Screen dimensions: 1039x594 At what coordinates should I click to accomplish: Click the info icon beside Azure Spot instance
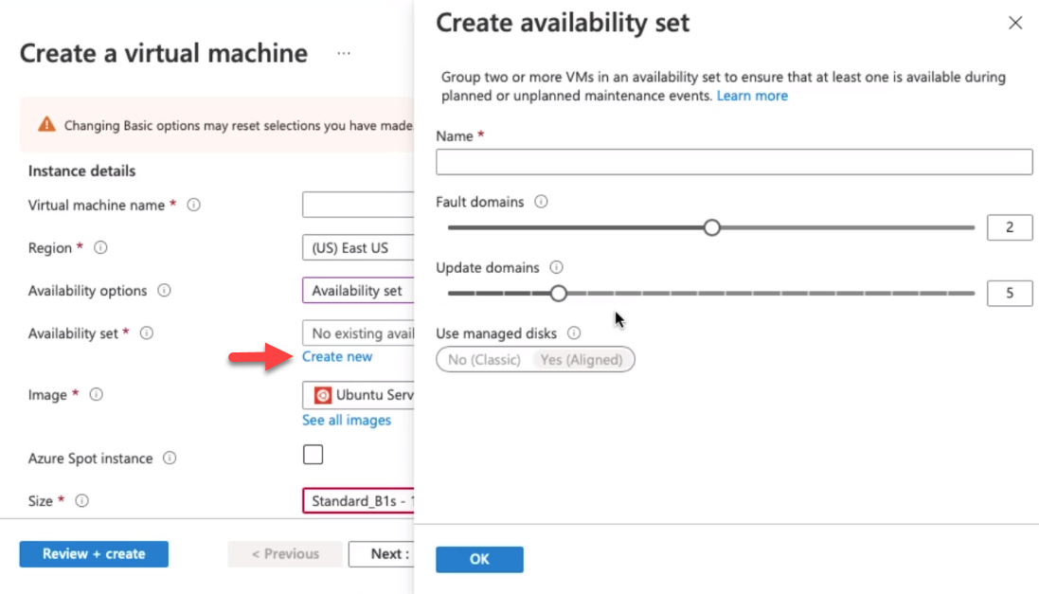tap(168, 459)
